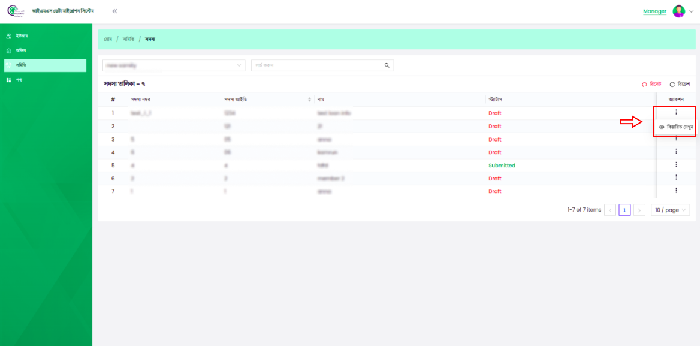The image size is (700, 346).
Task: Go to হোম in the breadcrumb
Action: click(108, 39)
